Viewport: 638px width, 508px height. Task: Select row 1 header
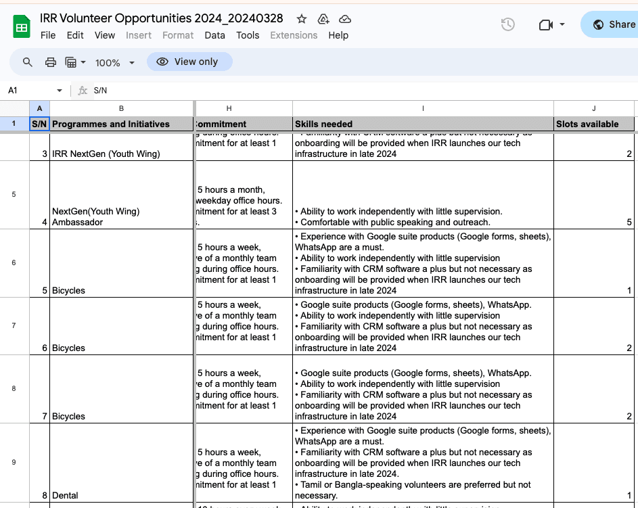14,124
